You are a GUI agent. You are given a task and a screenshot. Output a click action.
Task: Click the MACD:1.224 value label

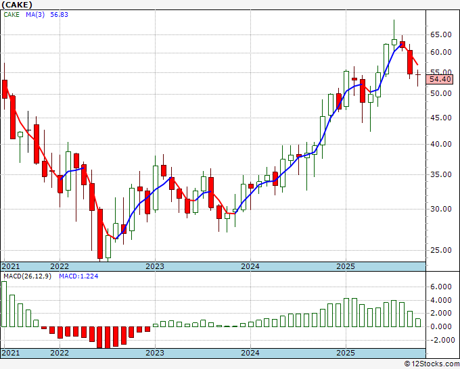pyautogui.click(x=78, y=276)
